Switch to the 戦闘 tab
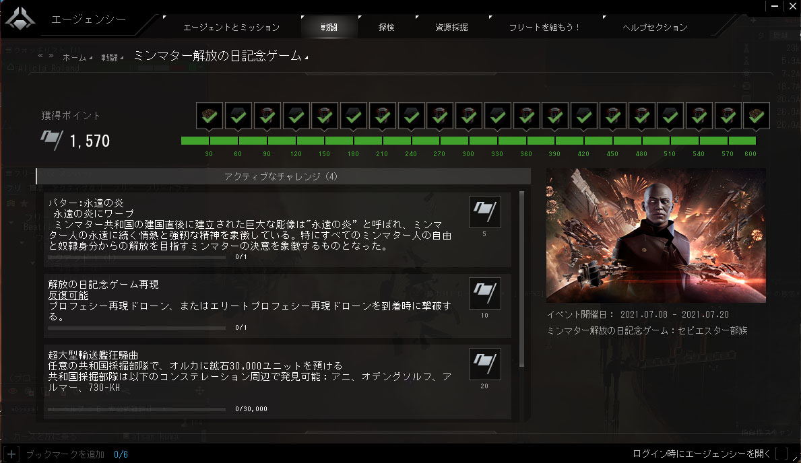Screen dimensions: 801x463 tap(329, 27)
